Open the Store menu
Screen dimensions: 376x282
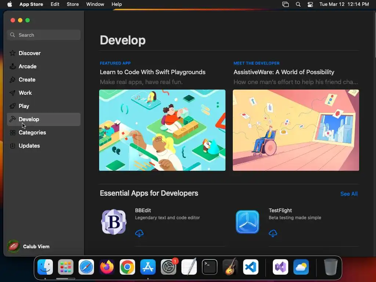click(73, 4)
